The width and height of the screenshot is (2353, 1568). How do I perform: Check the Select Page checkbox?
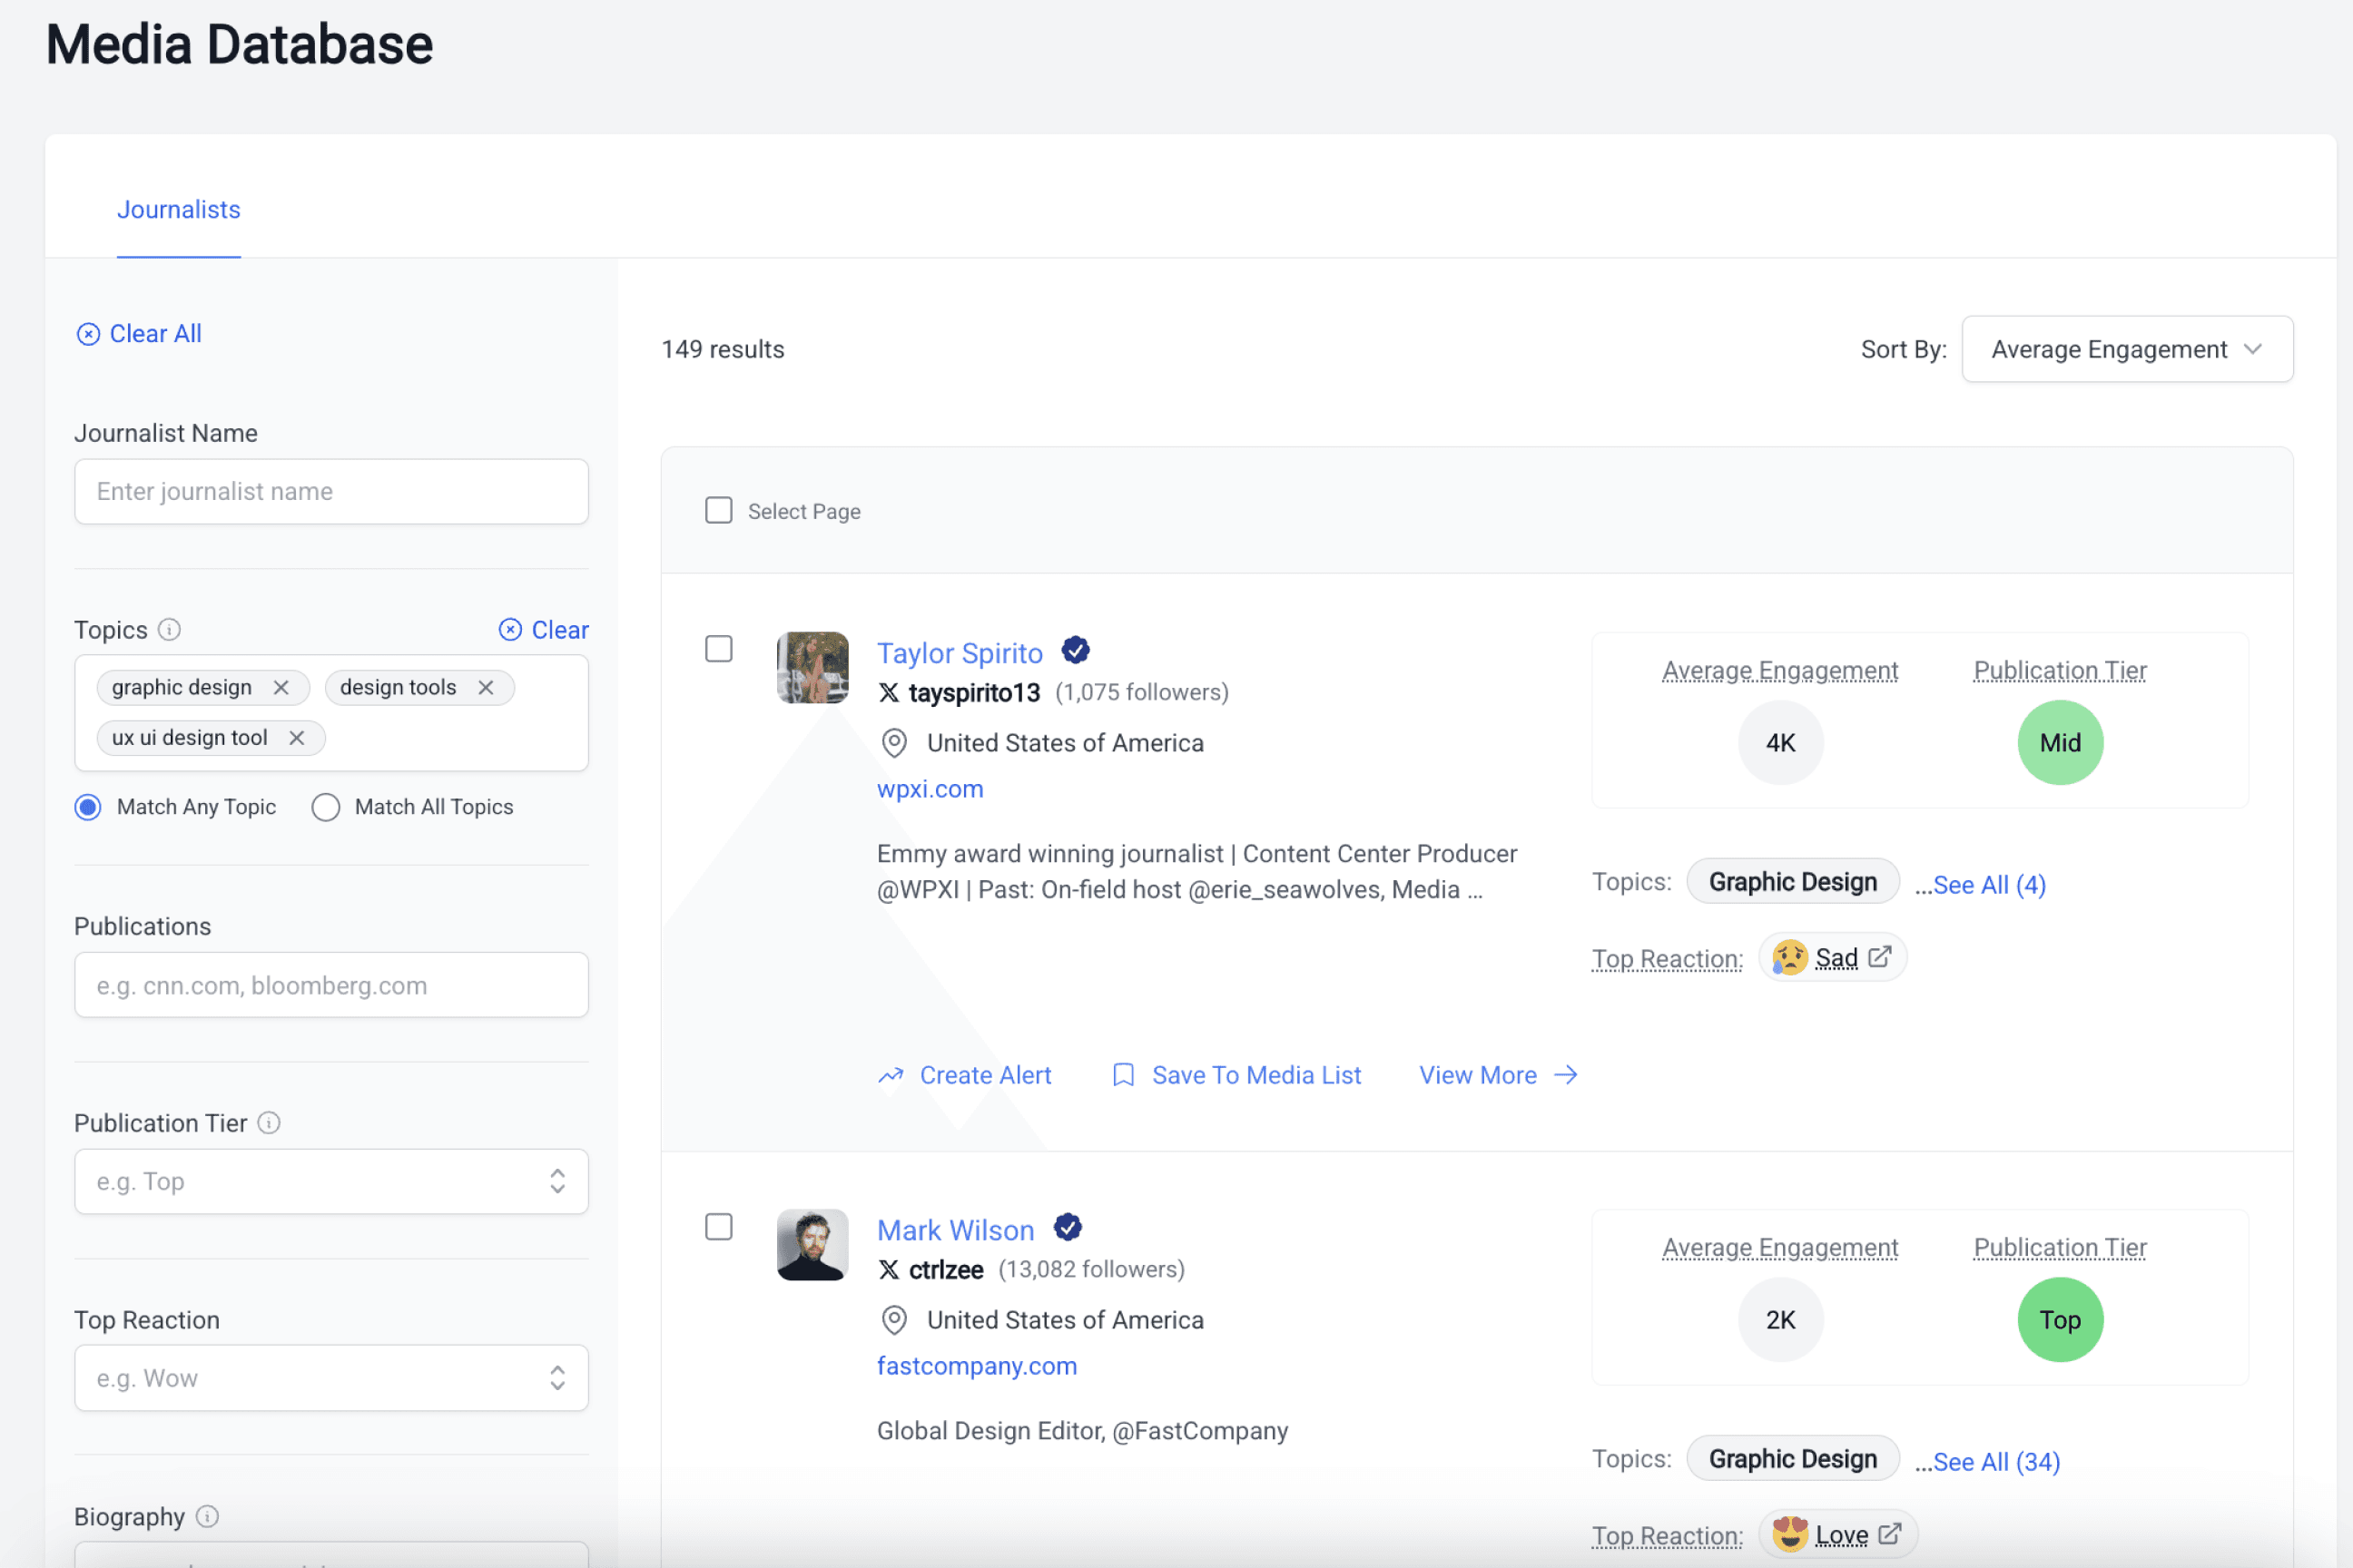click(x=718, y=511)
